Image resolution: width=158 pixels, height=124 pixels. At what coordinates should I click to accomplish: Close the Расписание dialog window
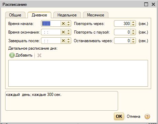point(153,4)
